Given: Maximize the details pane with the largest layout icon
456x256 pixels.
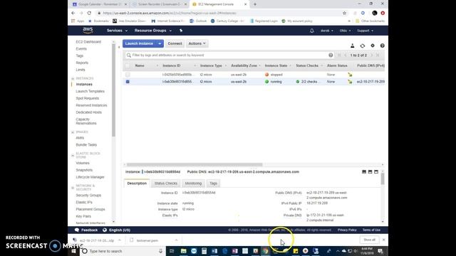Looking at the screenshot, I should (376, 172).
